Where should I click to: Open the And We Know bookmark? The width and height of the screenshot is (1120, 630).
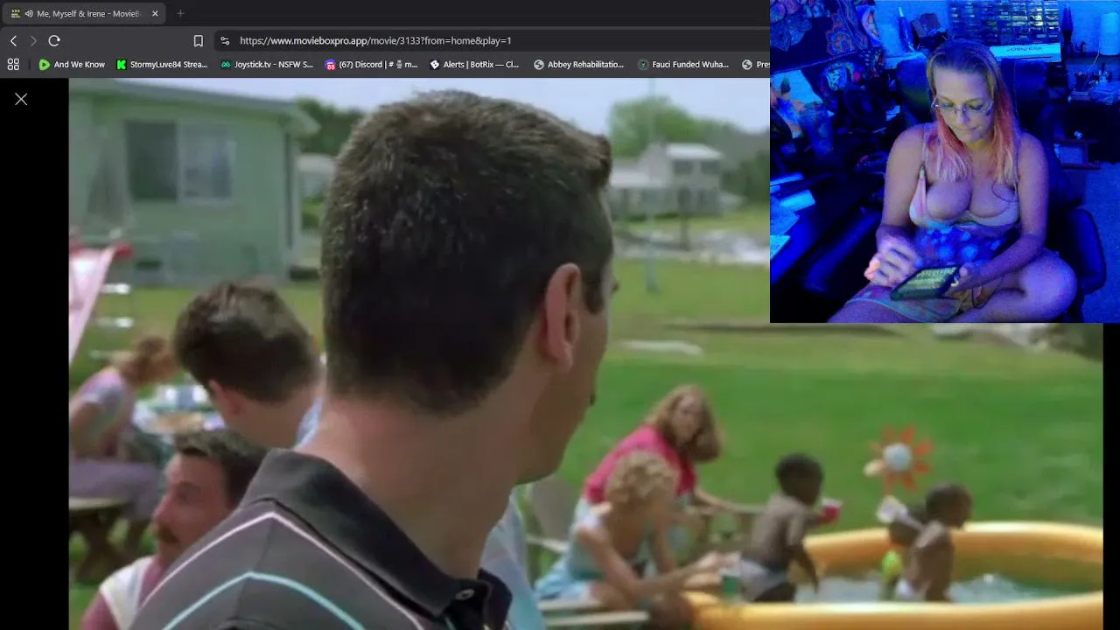coord(72,65)
